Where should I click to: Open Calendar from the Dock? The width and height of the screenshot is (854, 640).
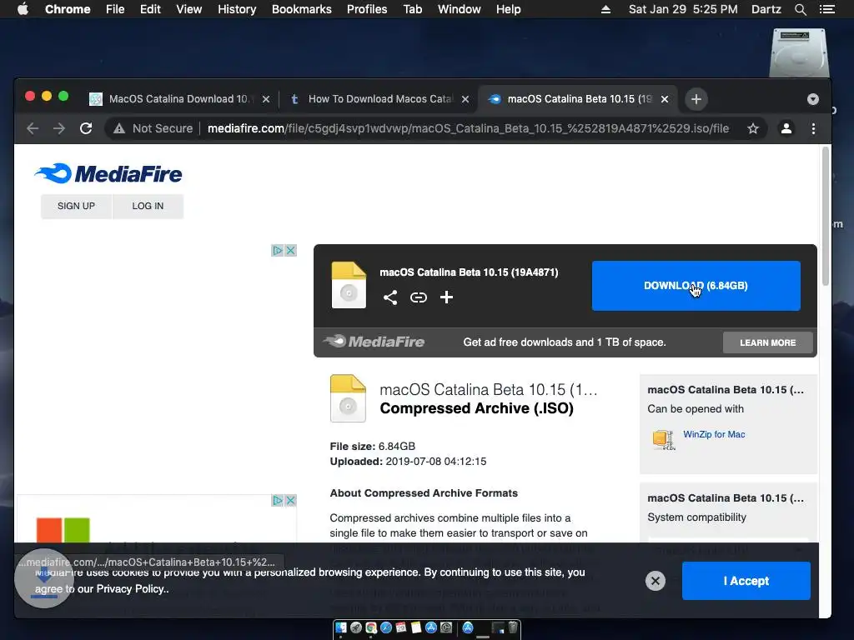401,627
